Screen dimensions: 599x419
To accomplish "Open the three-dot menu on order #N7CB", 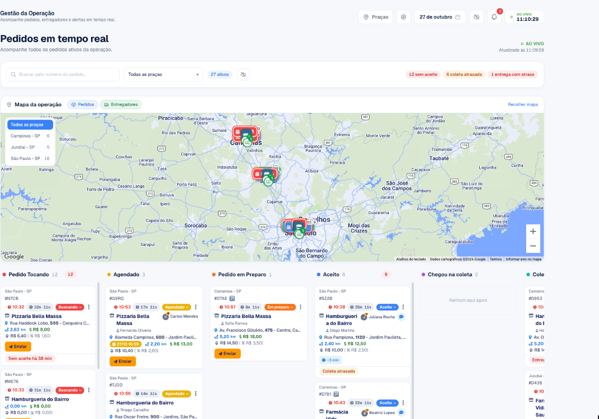I will pos(89,307).
